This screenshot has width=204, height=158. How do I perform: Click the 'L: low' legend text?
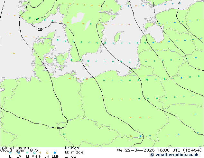click(x=70, y=156)
